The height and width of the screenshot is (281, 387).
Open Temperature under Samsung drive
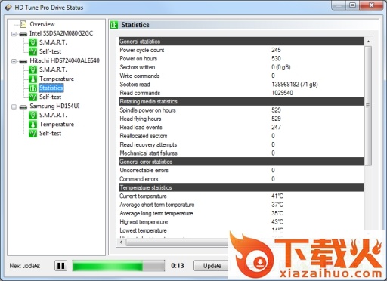tap(57, 124)
